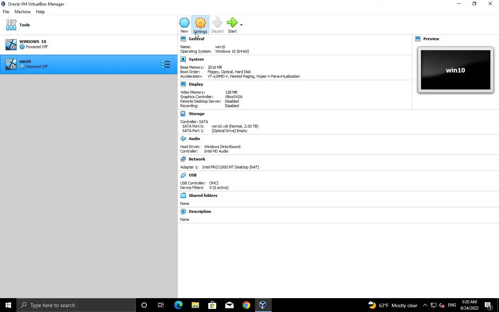Open the Tools item in sidebar
The height and width of the screenshot is (312, 499).
click(89, 25)
